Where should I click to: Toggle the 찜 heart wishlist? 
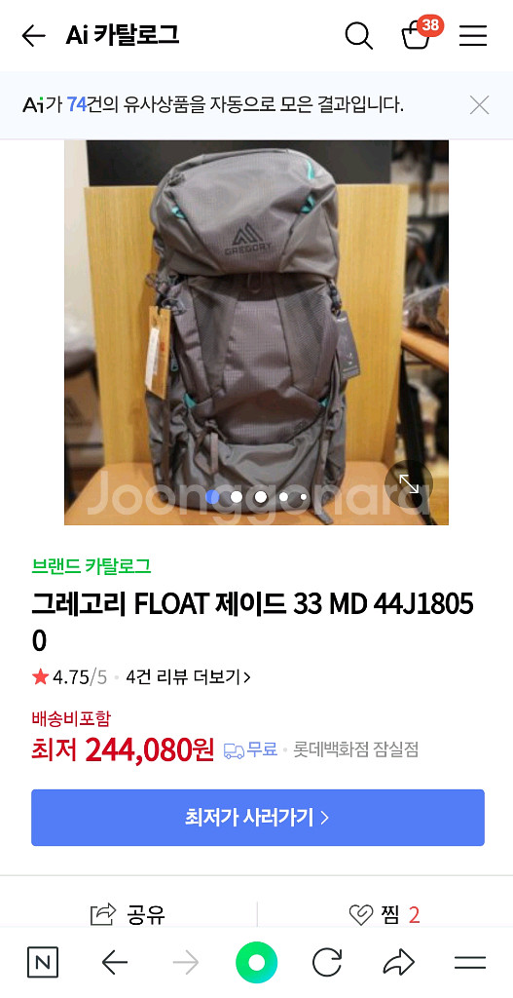tap(385, 915)
